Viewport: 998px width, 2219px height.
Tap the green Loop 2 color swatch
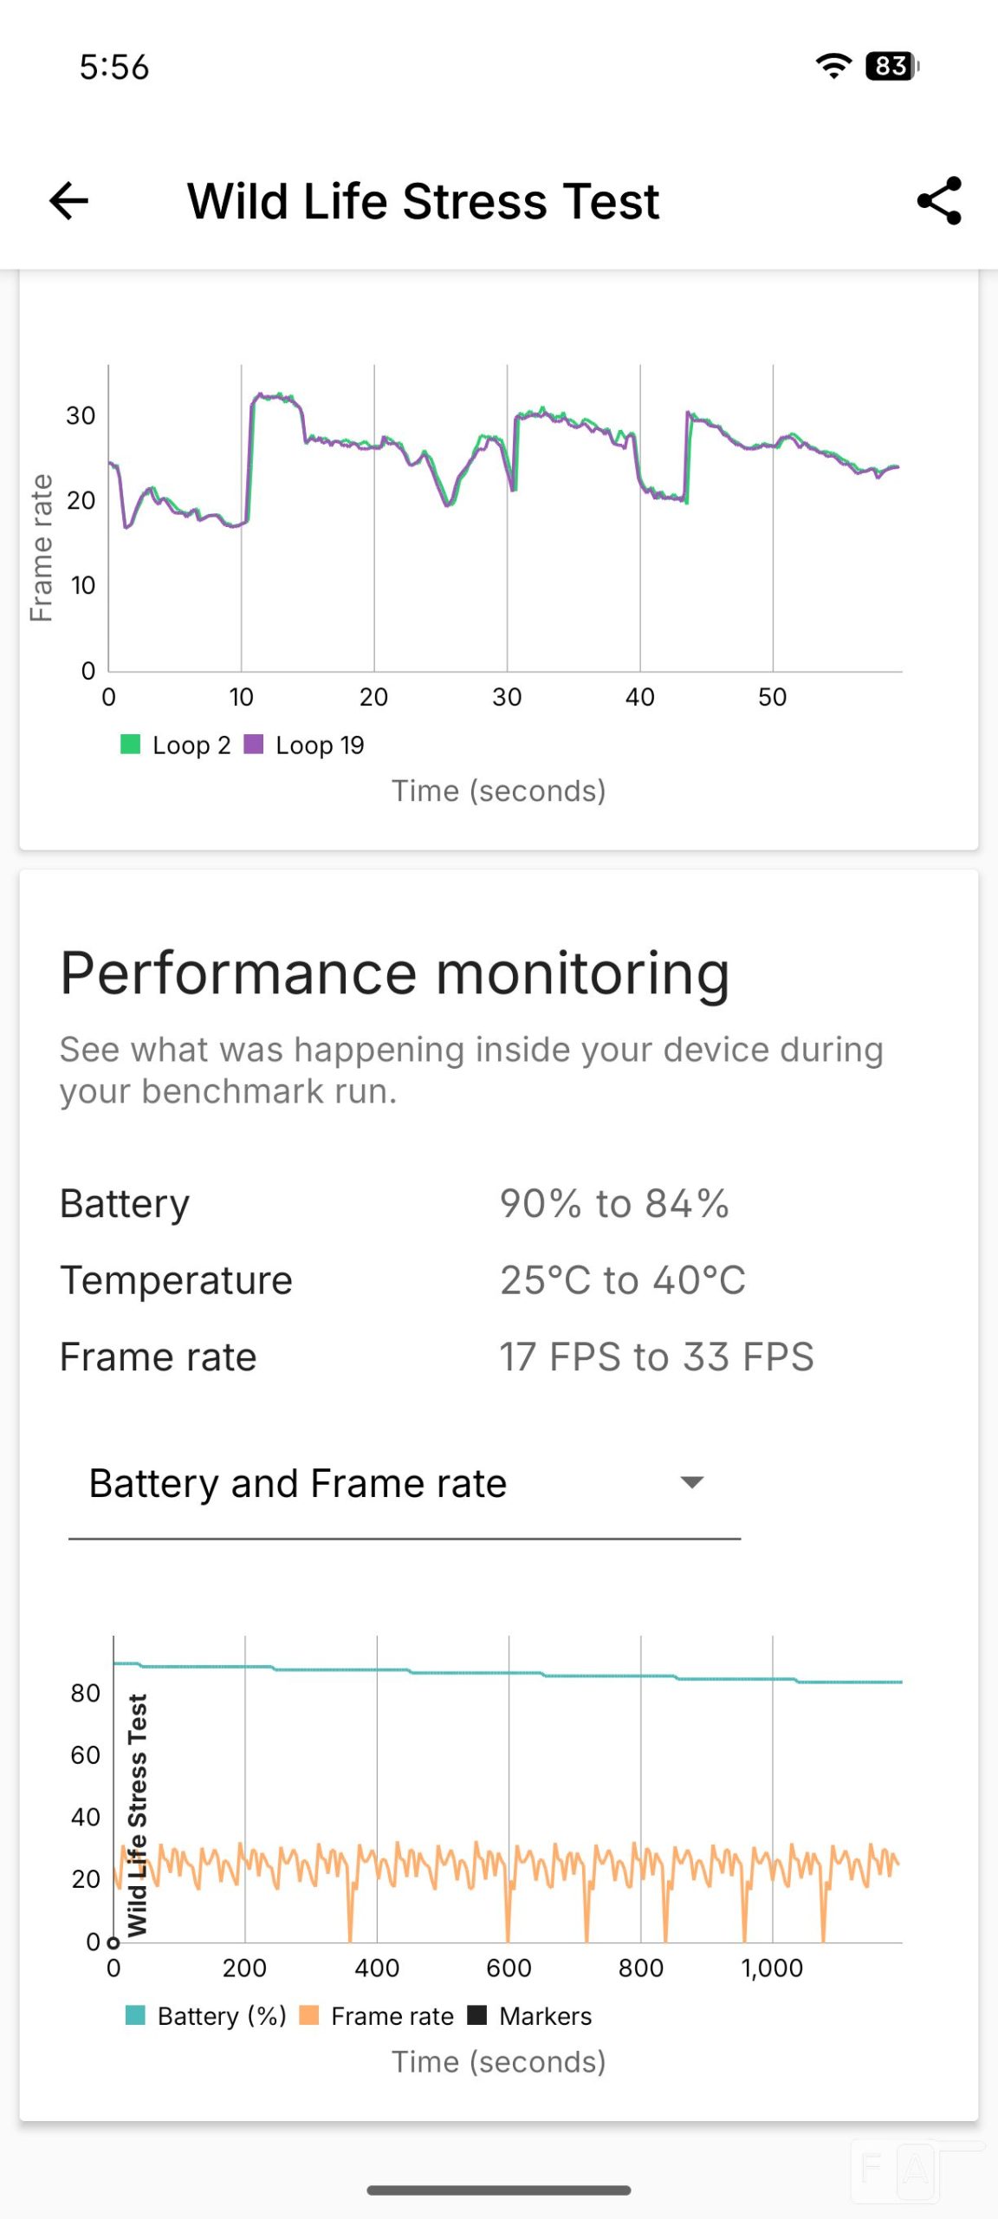130,745
